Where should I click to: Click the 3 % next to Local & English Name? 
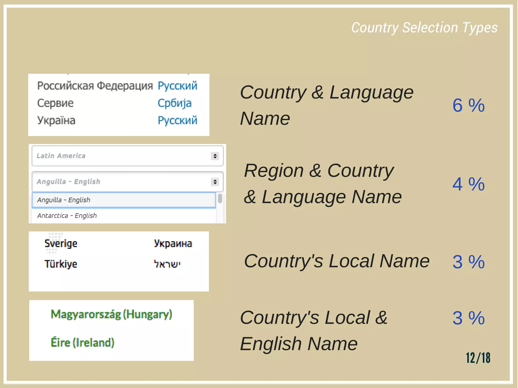[x=468, y=318]
